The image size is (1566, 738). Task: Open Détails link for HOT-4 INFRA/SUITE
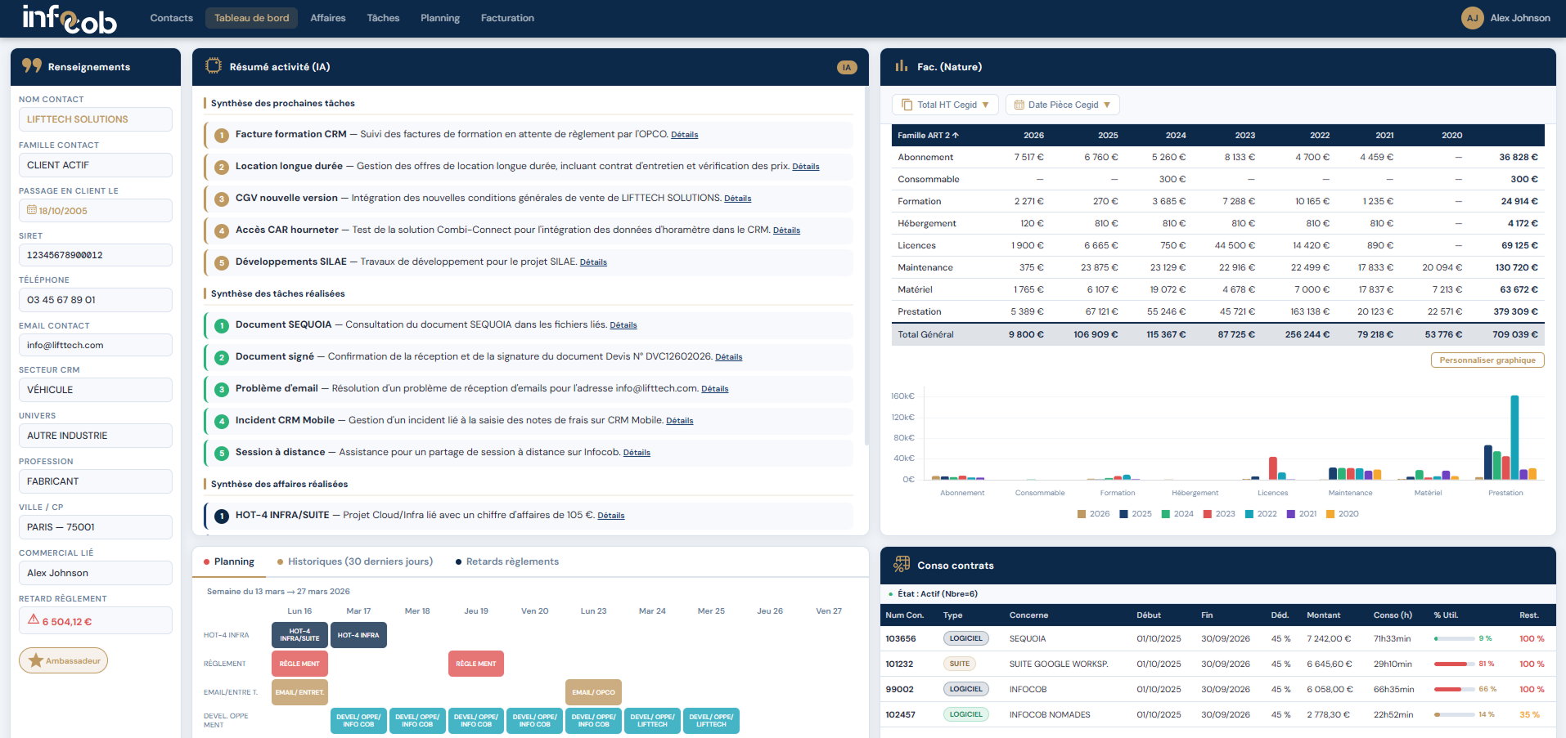tap(611, 516)
